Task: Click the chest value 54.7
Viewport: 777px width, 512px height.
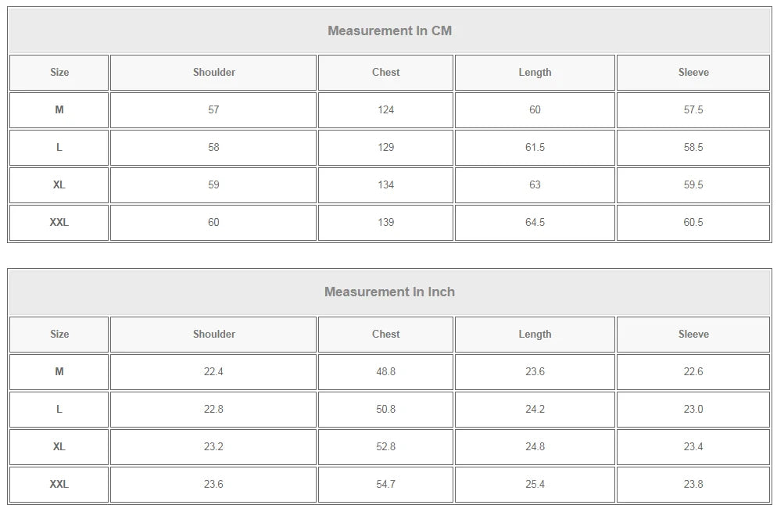Action: point(385,484)
